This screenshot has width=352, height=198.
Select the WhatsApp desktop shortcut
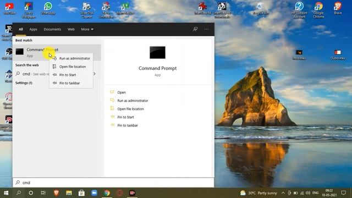tap(48, 9)
